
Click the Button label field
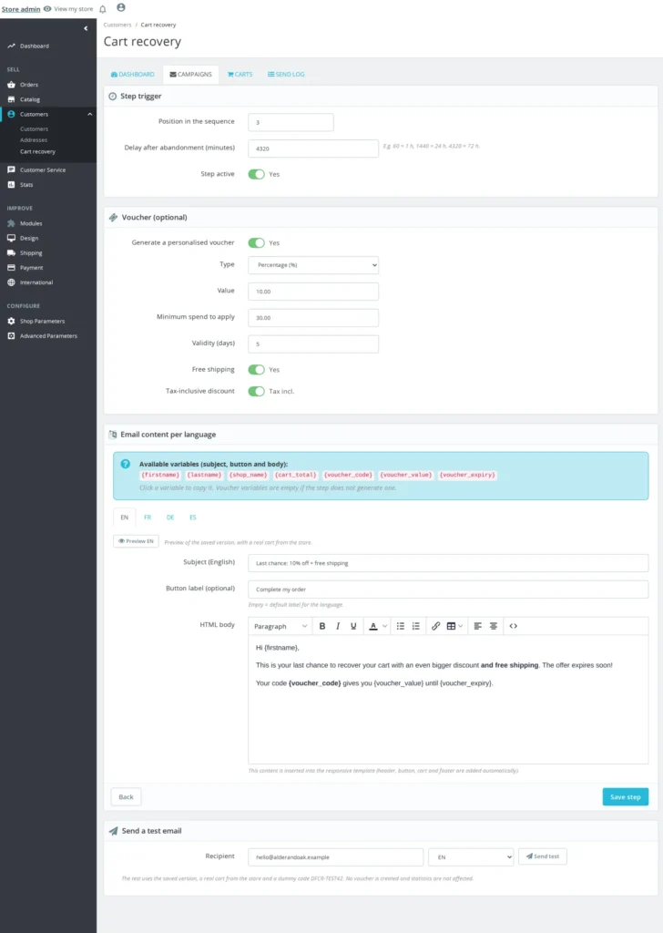pos(448,590)
